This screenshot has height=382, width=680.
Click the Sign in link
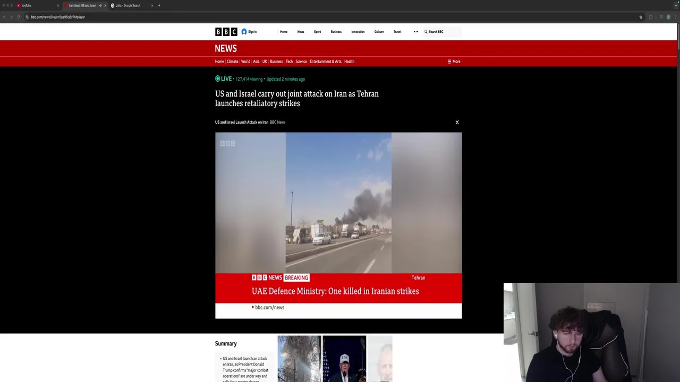252,32
